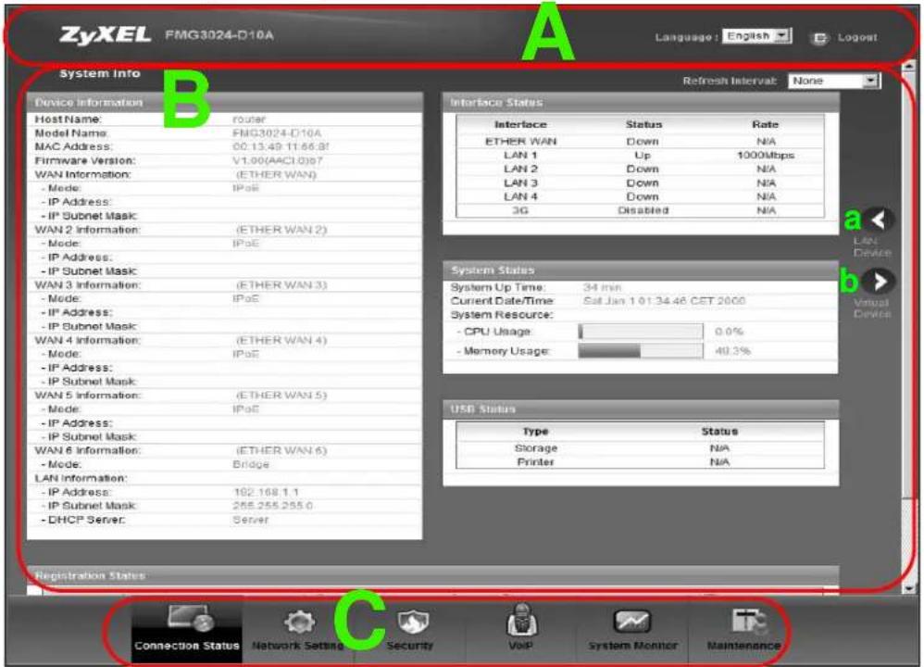Viewport: 924px width, 667px height.
Task: Click the Disabled status for 3G
Action: [643, 210]
